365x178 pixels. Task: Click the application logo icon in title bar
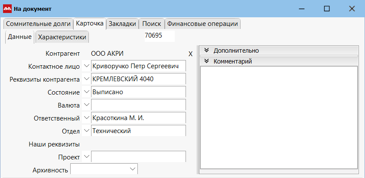(x=7, y=9)
